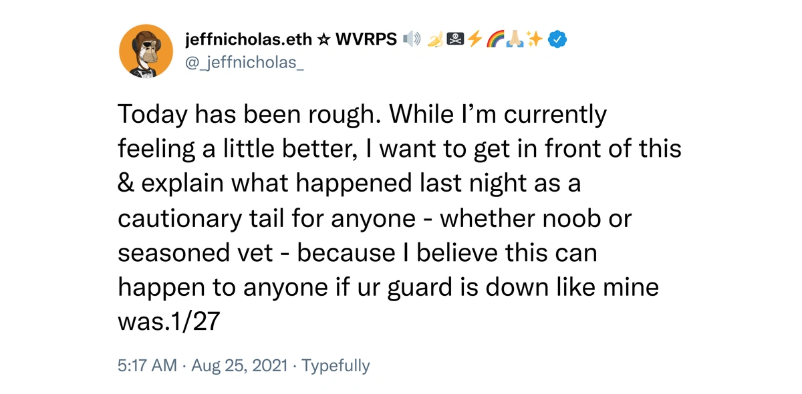Click the WVRPS text in name
The height and width of the screenshot is (394, 802).
(x=366, y=40)
